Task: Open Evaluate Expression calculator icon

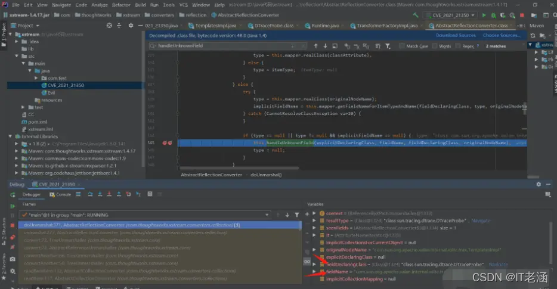Action: point(150,194)
